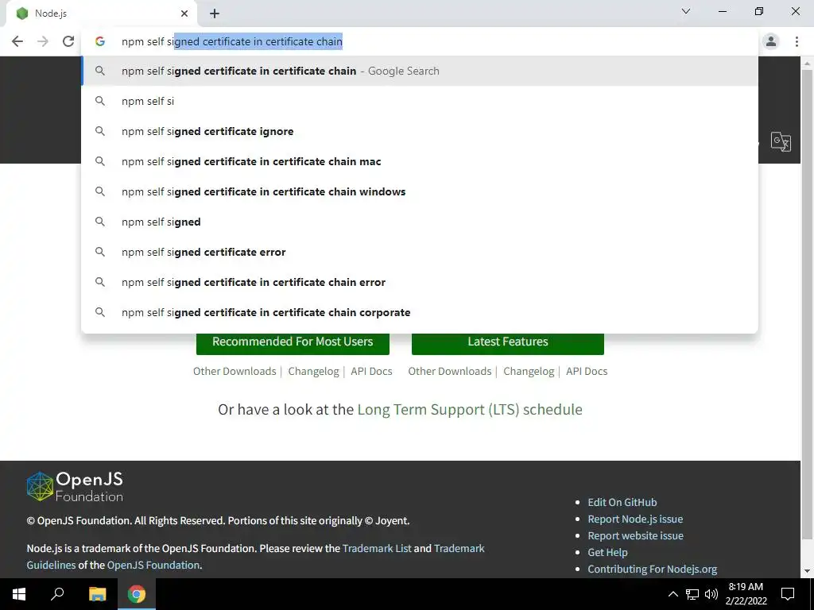Click the OpenJS Foundation logo
The width and height of the screenshot is (814, 610).
click(75, 487)
